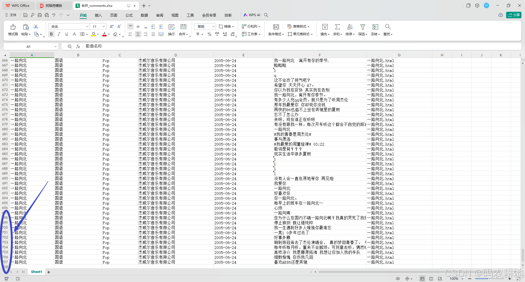The height and width of the screenshot is (282, 525).
Task: Open the 文件 File menu
Action: (11, 15)
